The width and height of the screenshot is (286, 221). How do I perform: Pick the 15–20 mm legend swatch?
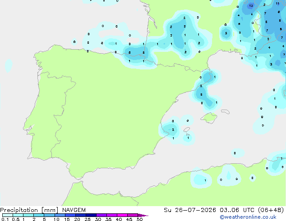tap(70, 215)
